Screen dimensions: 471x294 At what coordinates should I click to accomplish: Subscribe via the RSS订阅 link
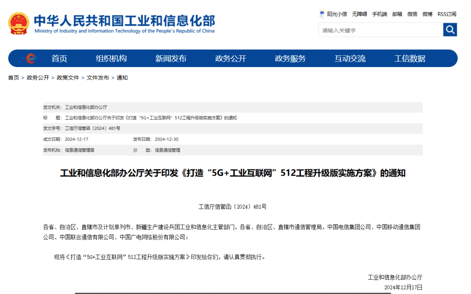coord(447,14)
